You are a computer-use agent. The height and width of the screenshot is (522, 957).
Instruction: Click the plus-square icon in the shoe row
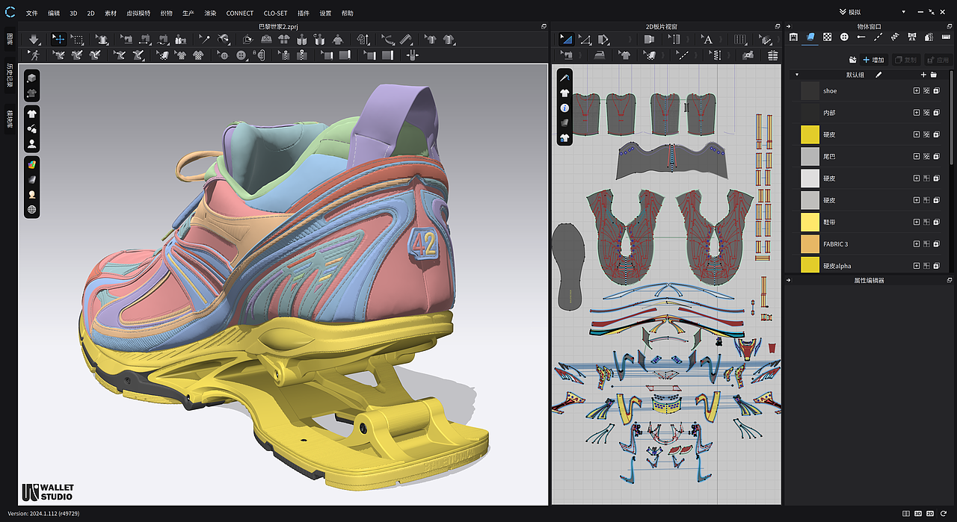pyautogui.click(x=917, y=90)
